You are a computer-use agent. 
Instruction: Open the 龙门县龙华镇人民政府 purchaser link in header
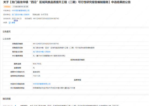(x=20, y=14)
